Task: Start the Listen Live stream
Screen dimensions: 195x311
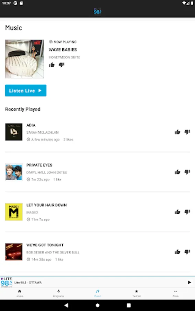Action: click(x=26, y=91)
